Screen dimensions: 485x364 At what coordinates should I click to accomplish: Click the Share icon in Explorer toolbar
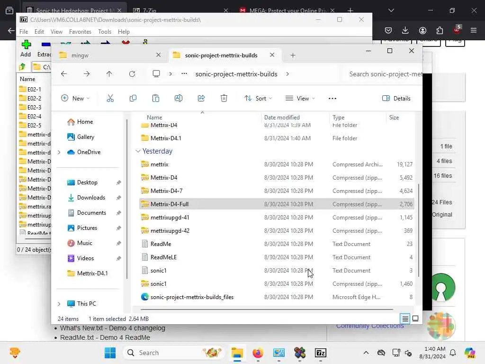coord(201,99)
